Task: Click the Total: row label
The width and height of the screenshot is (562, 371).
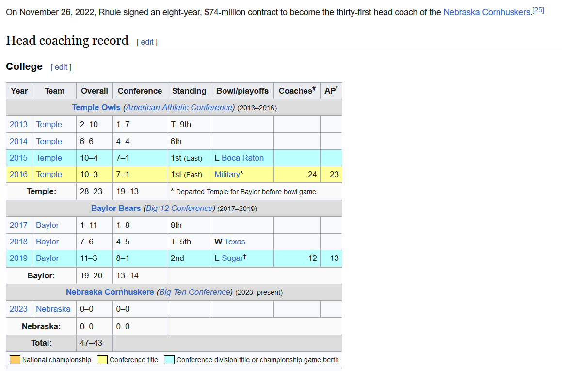Action: [41, 343]
